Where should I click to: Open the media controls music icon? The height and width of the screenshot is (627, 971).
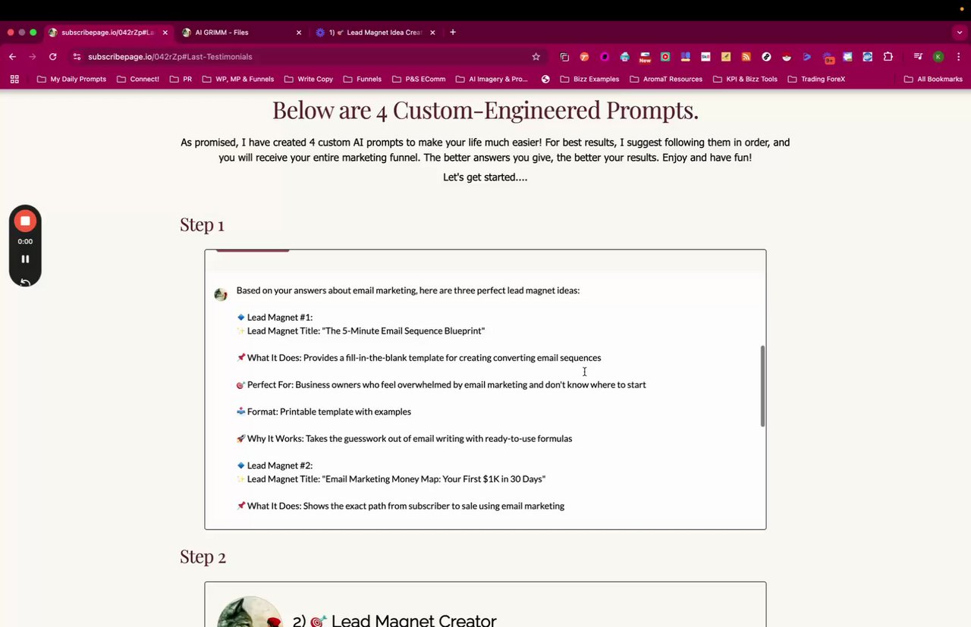pyautogui.click(x=918, y=57)
